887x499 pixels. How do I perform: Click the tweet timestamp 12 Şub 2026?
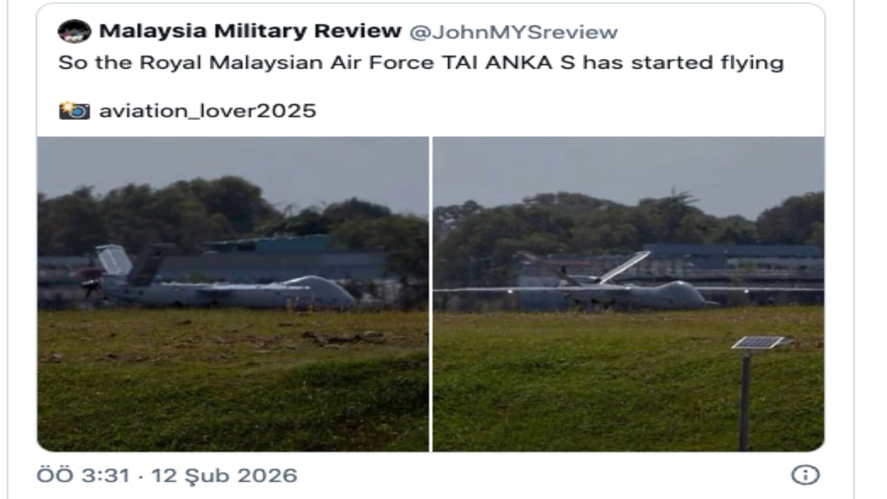[x=225, y=475]
